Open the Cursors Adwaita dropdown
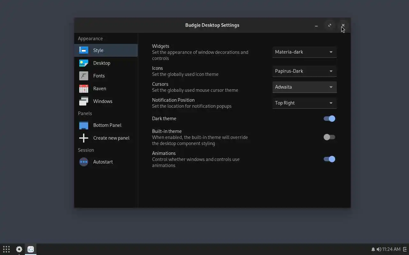This screenshot has width=409, height=255. [305, 87]
